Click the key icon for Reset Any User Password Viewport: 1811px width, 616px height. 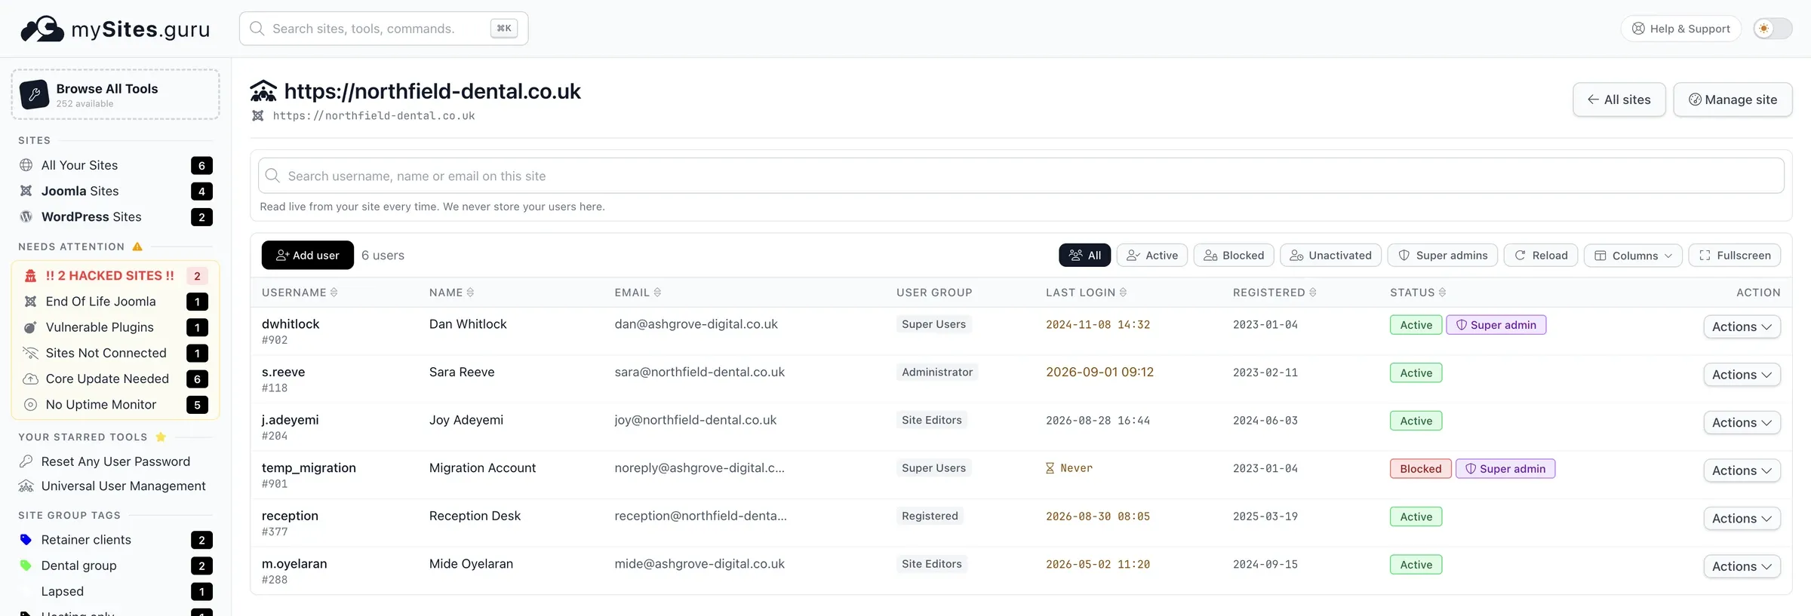[26, 461]
